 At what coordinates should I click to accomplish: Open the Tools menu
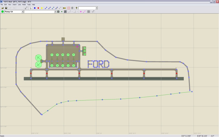click(29, 4)
